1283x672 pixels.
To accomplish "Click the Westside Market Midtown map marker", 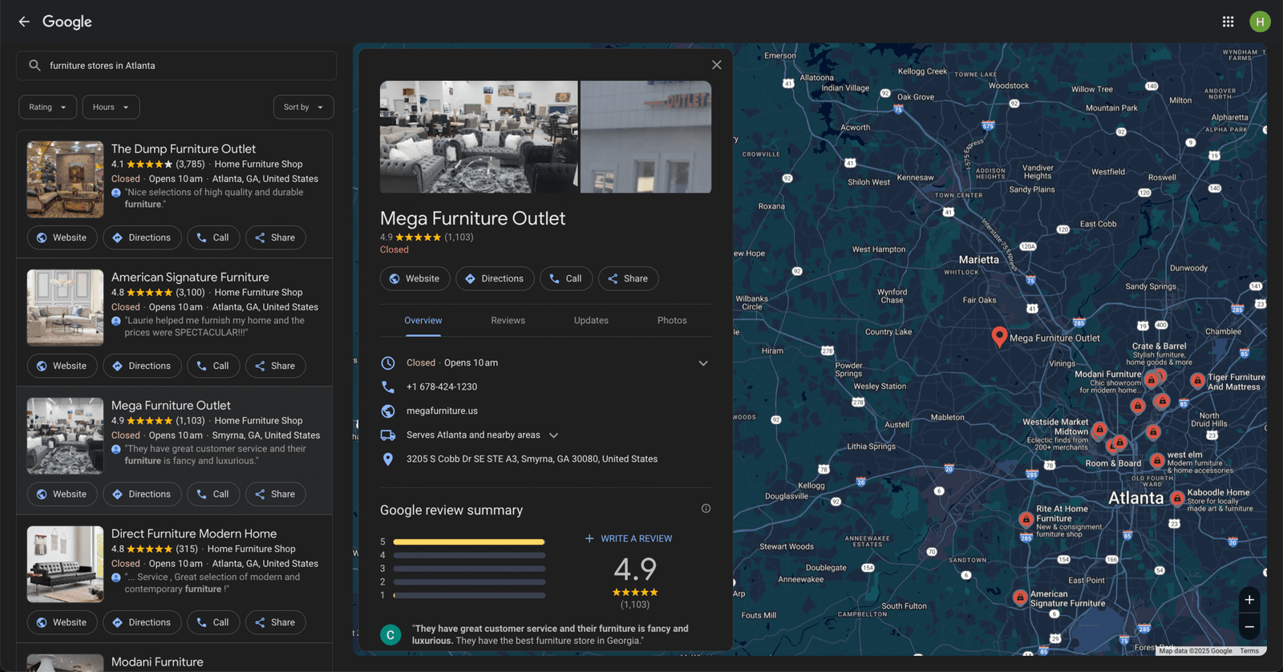I will (x=1099, y=430).
